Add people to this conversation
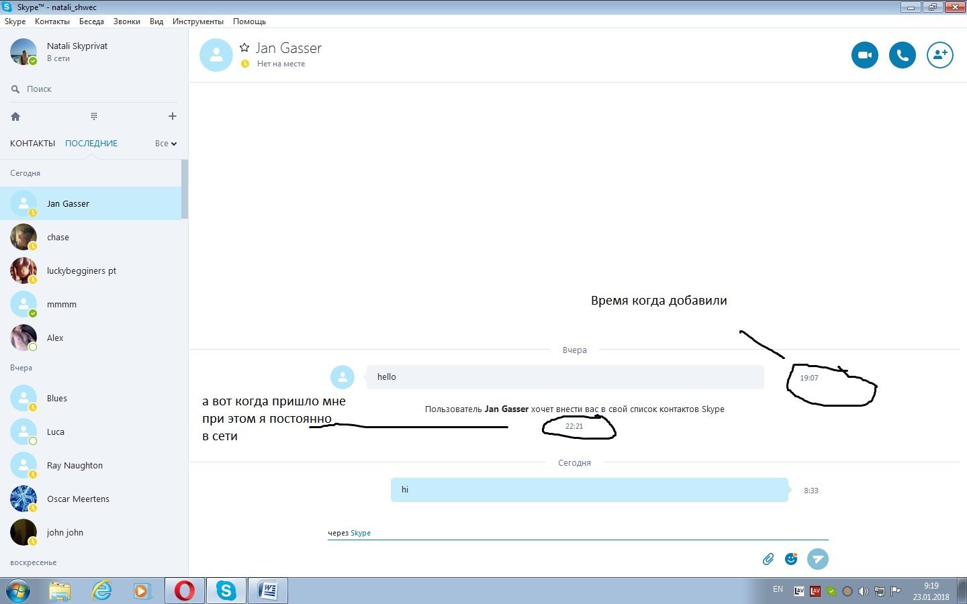The width and height of the screenshot is (967, 604). pyautogui.click(x=940, y=55)
